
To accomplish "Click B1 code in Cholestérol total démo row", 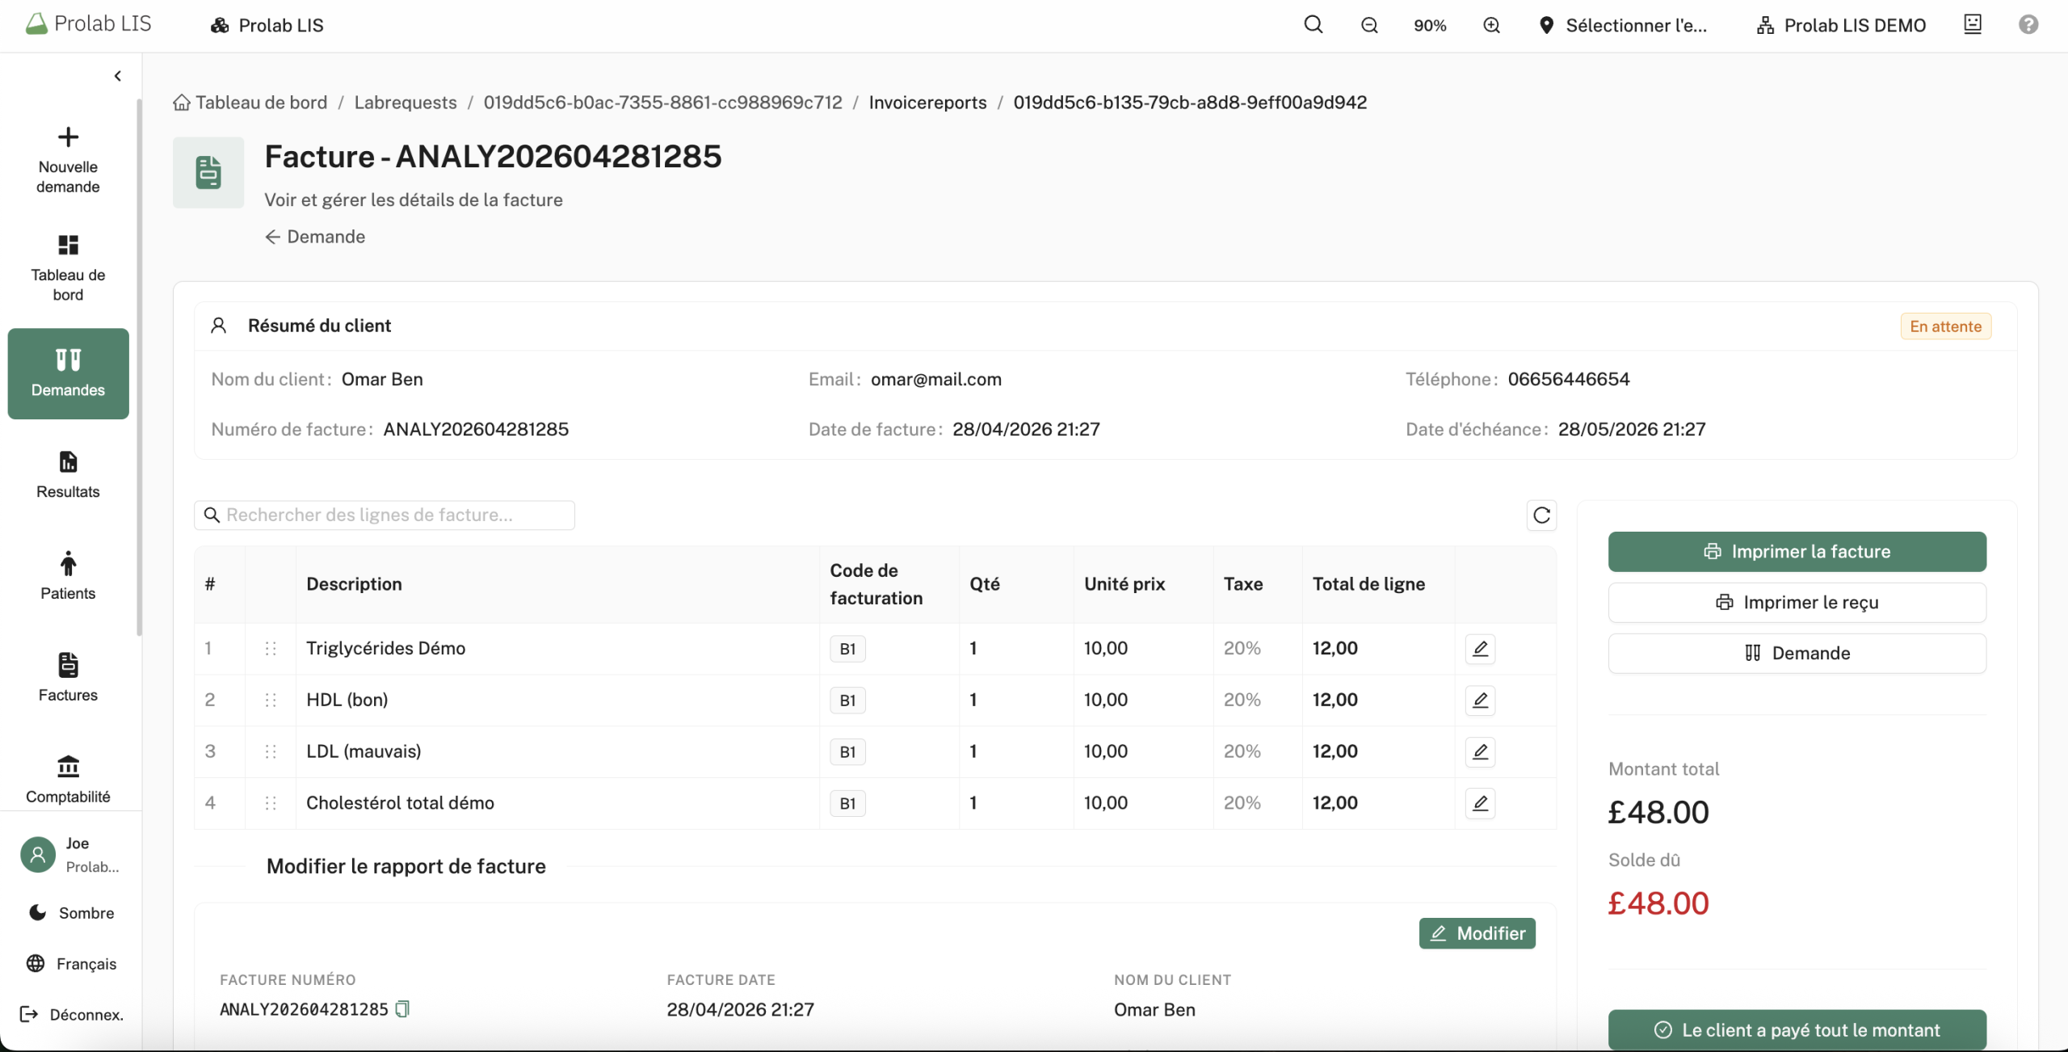I will pyautogui.click(x=847, y=804).
